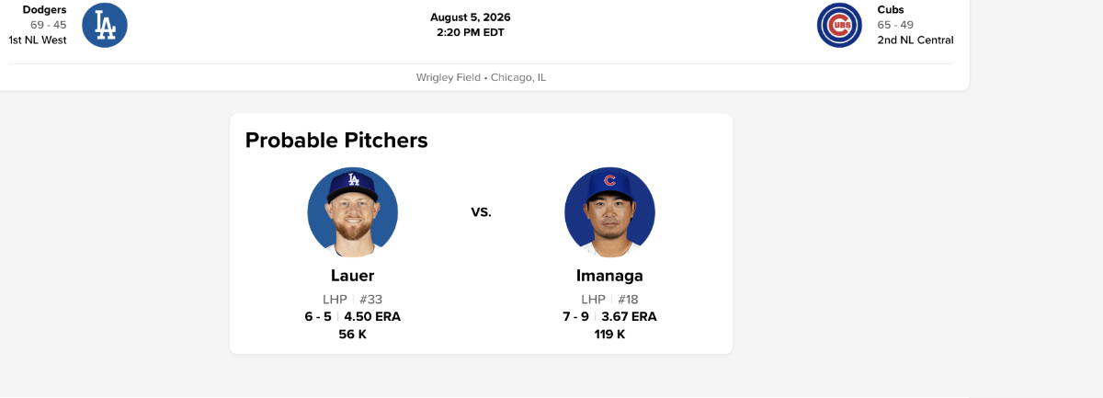Viewport: 1103px width, 398px height.
Task: Click Imanaga's 119 K strikeout stat
Action: [x=609, y=335]
